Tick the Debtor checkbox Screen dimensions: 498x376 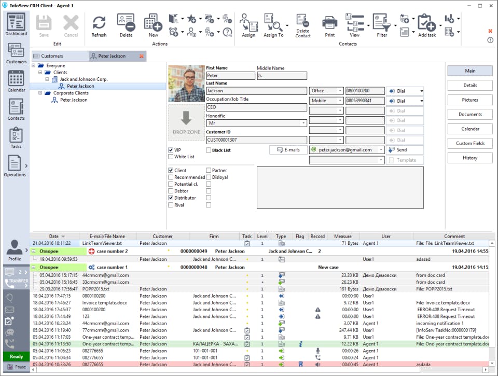[171, 191]
